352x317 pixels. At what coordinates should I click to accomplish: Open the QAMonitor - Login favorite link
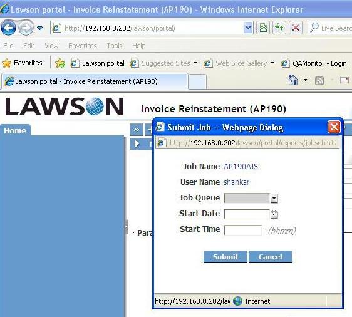(314, 63)
